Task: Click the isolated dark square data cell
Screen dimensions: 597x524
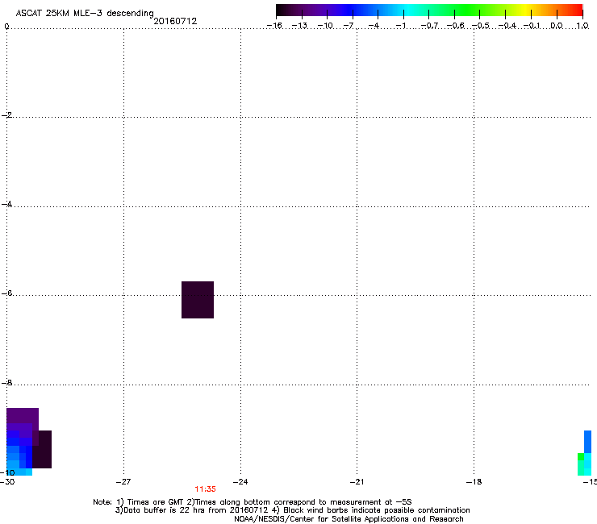Action: (198, 300)
